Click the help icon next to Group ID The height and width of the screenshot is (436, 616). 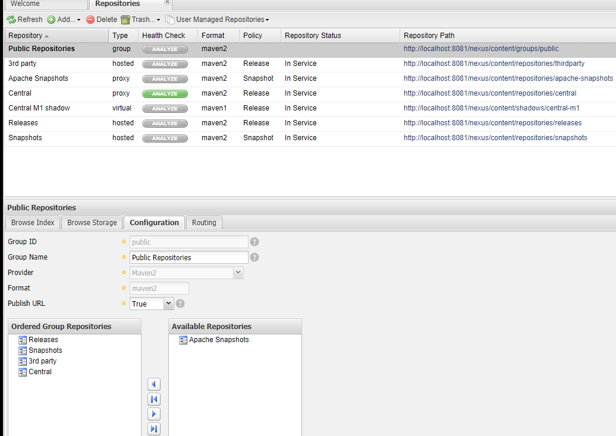[254, 242]
